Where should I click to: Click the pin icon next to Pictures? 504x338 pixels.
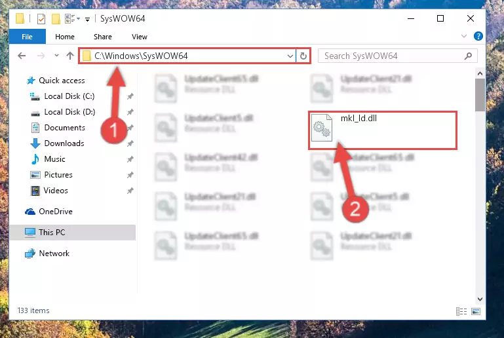click(130, 175)
